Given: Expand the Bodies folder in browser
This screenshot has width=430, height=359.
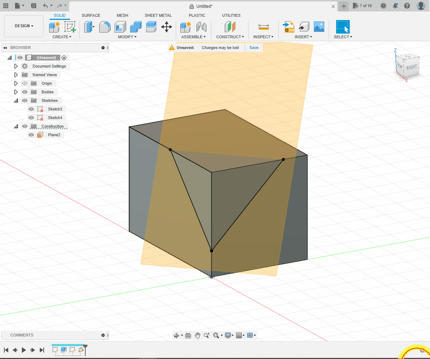Looking at the screenshot, I should pyautogui.click(x=16, y=92).
